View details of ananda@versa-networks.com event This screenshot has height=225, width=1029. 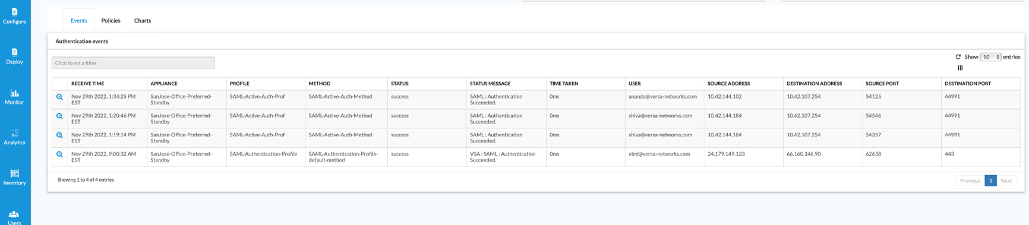coord(59,97)
